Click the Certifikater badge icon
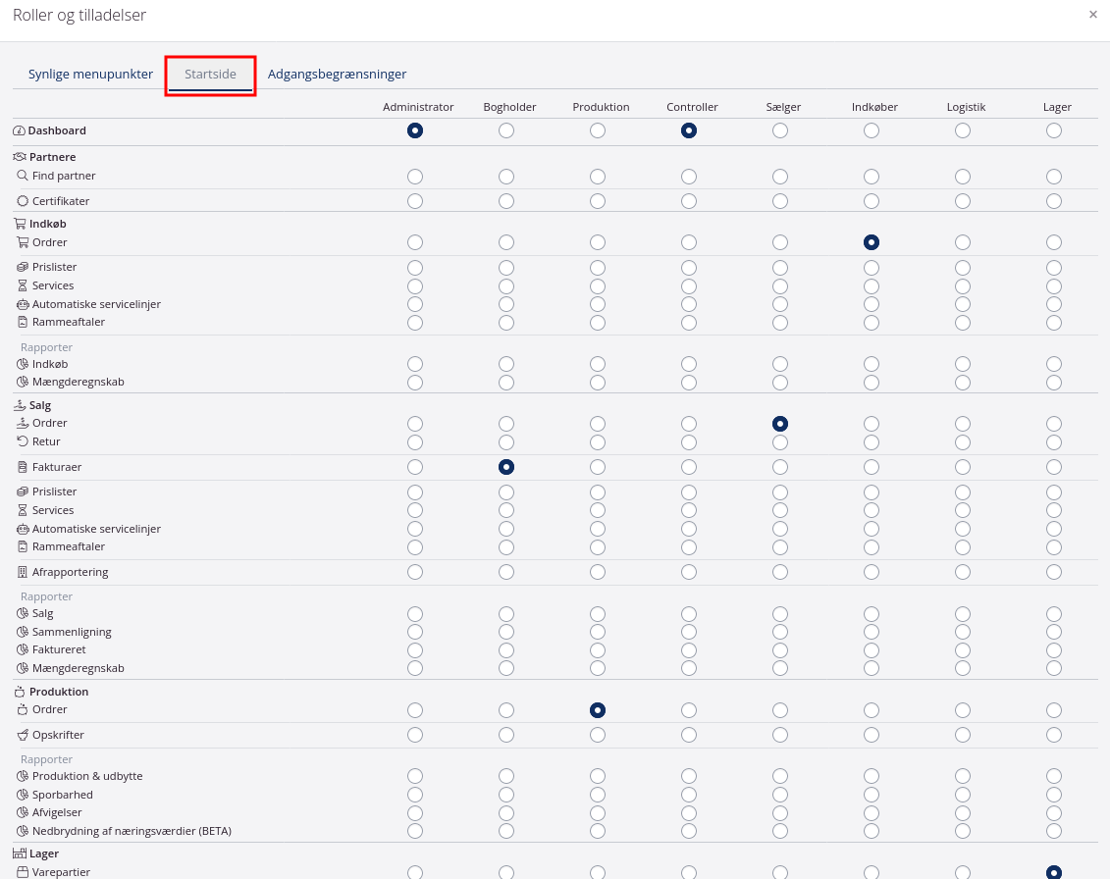This screenshot has width=1110, height=879. point(23,201)
